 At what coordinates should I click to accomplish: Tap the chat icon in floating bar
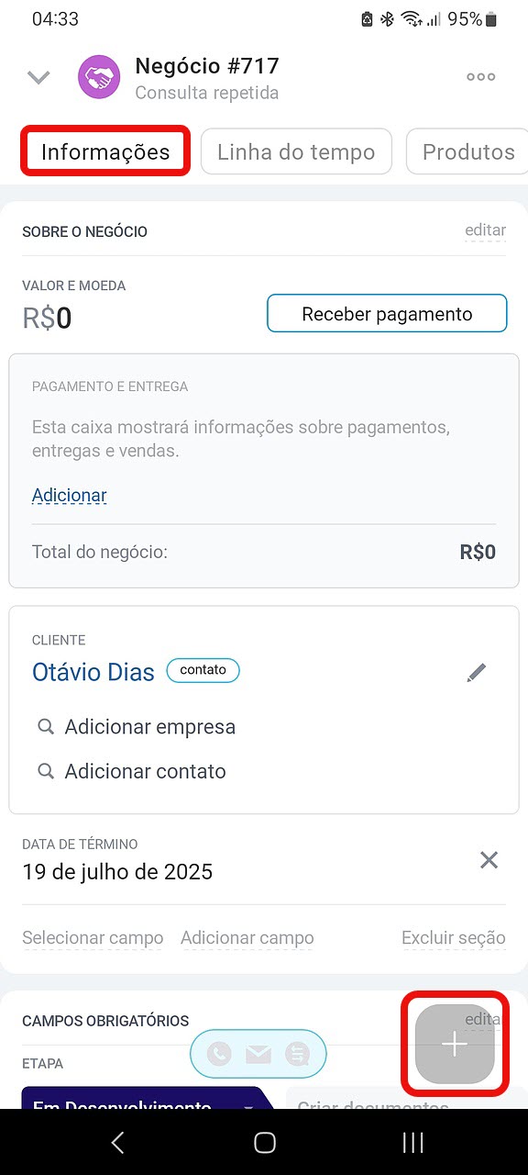(297, 1054)
